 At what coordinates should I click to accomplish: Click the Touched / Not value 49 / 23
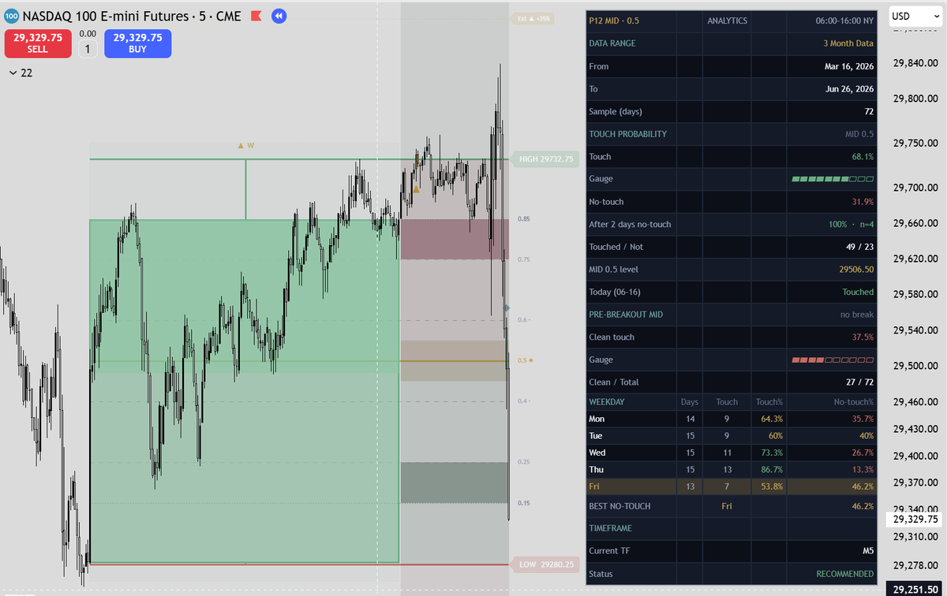(x=860, y=247)
